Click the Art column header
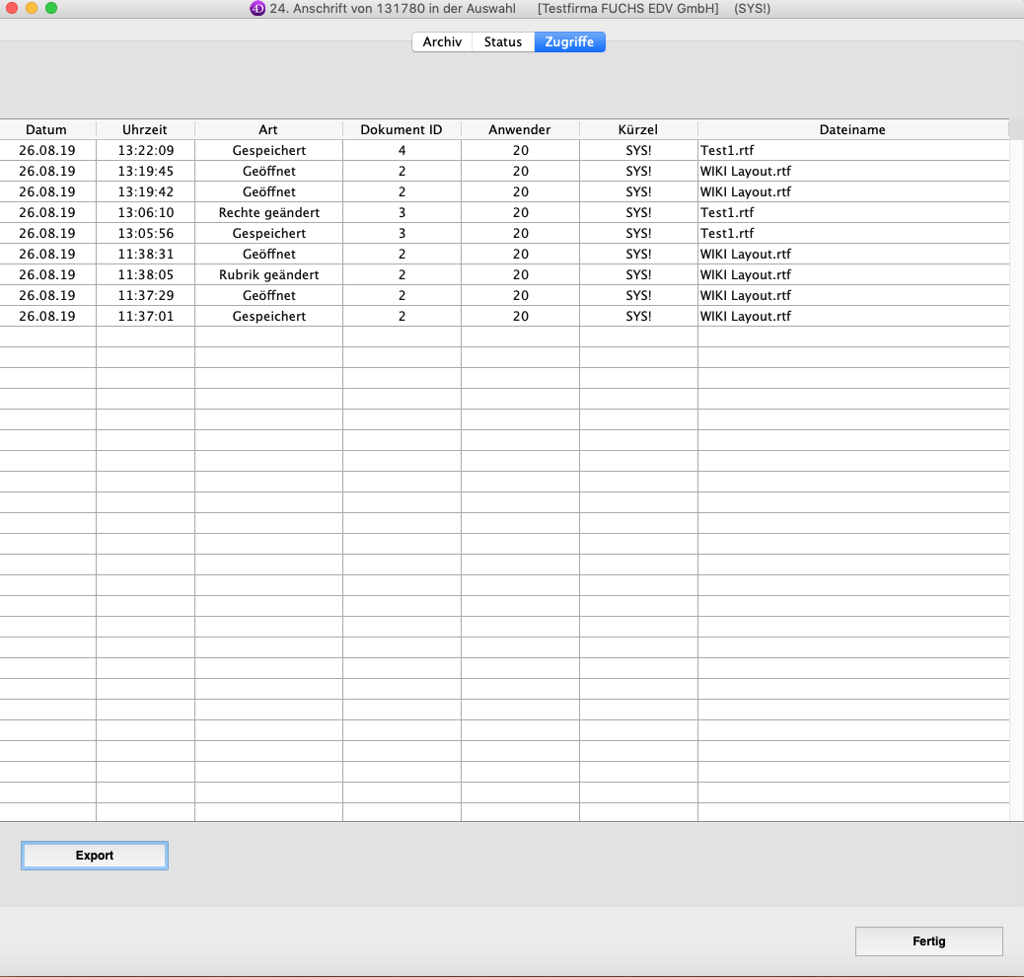Screen dimensions: 1024x977 tap(268, 130)
